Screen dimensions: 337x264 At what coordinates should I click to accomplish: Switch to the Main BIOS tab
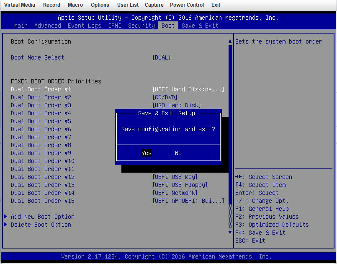21,26
